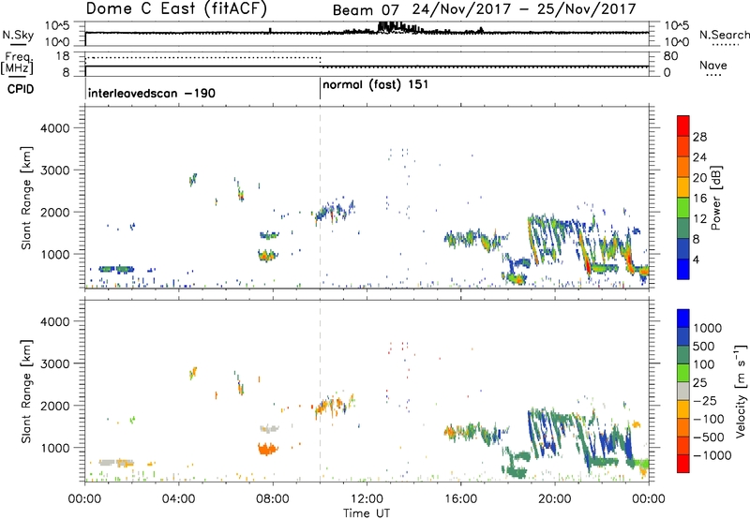Image resolution: width=750 pixels, height=519 pixels.
Task: Click the gray segment of Velocity colorbar
Action: (x=683, y=392)
